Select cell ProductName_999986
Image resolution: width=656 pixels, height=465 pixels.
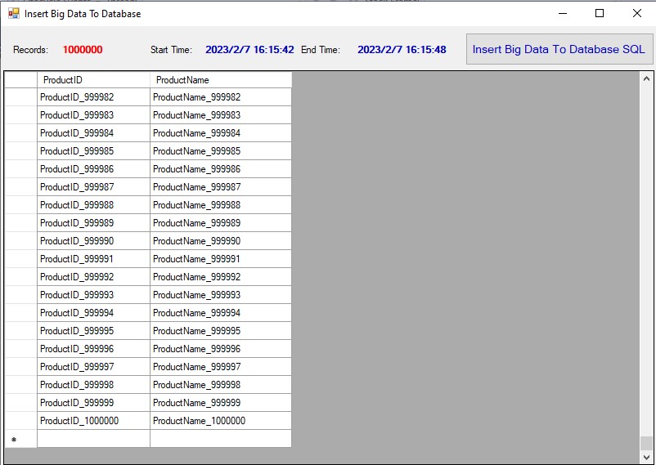(221, 169)
